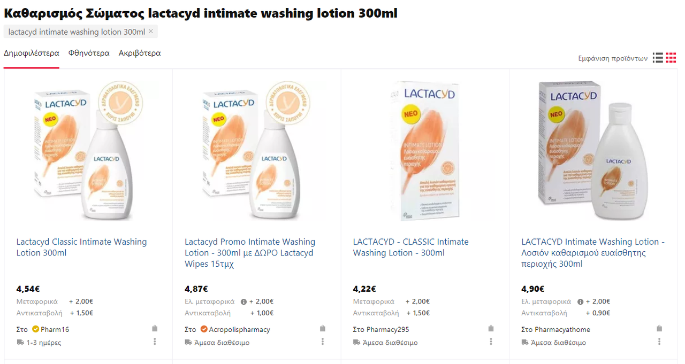This screenshot has width=685, height=364.
Task: Switch to grid view display icon
Action: 671,58
